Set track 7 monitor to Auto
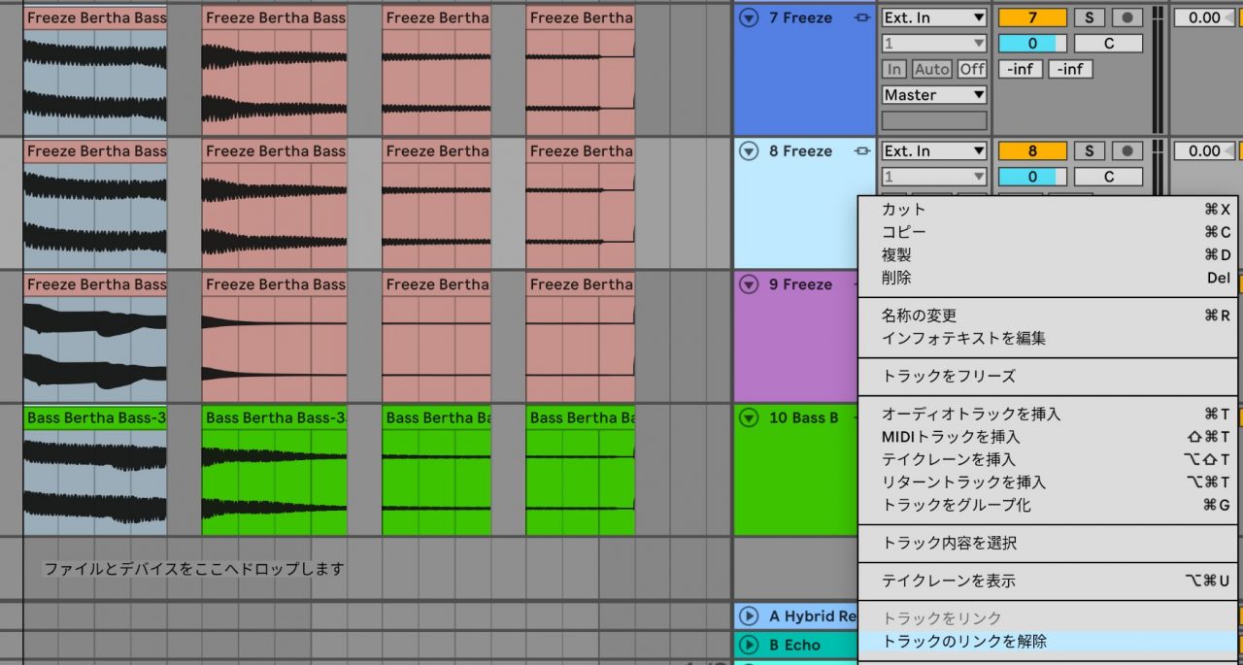The height and width of the screenshot is (665, 1243). (932, 69)
